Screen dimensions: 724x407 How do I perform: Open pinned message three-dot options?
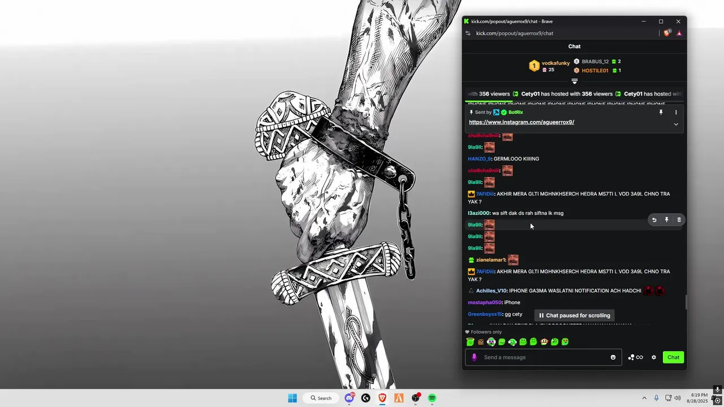point(676,112)
